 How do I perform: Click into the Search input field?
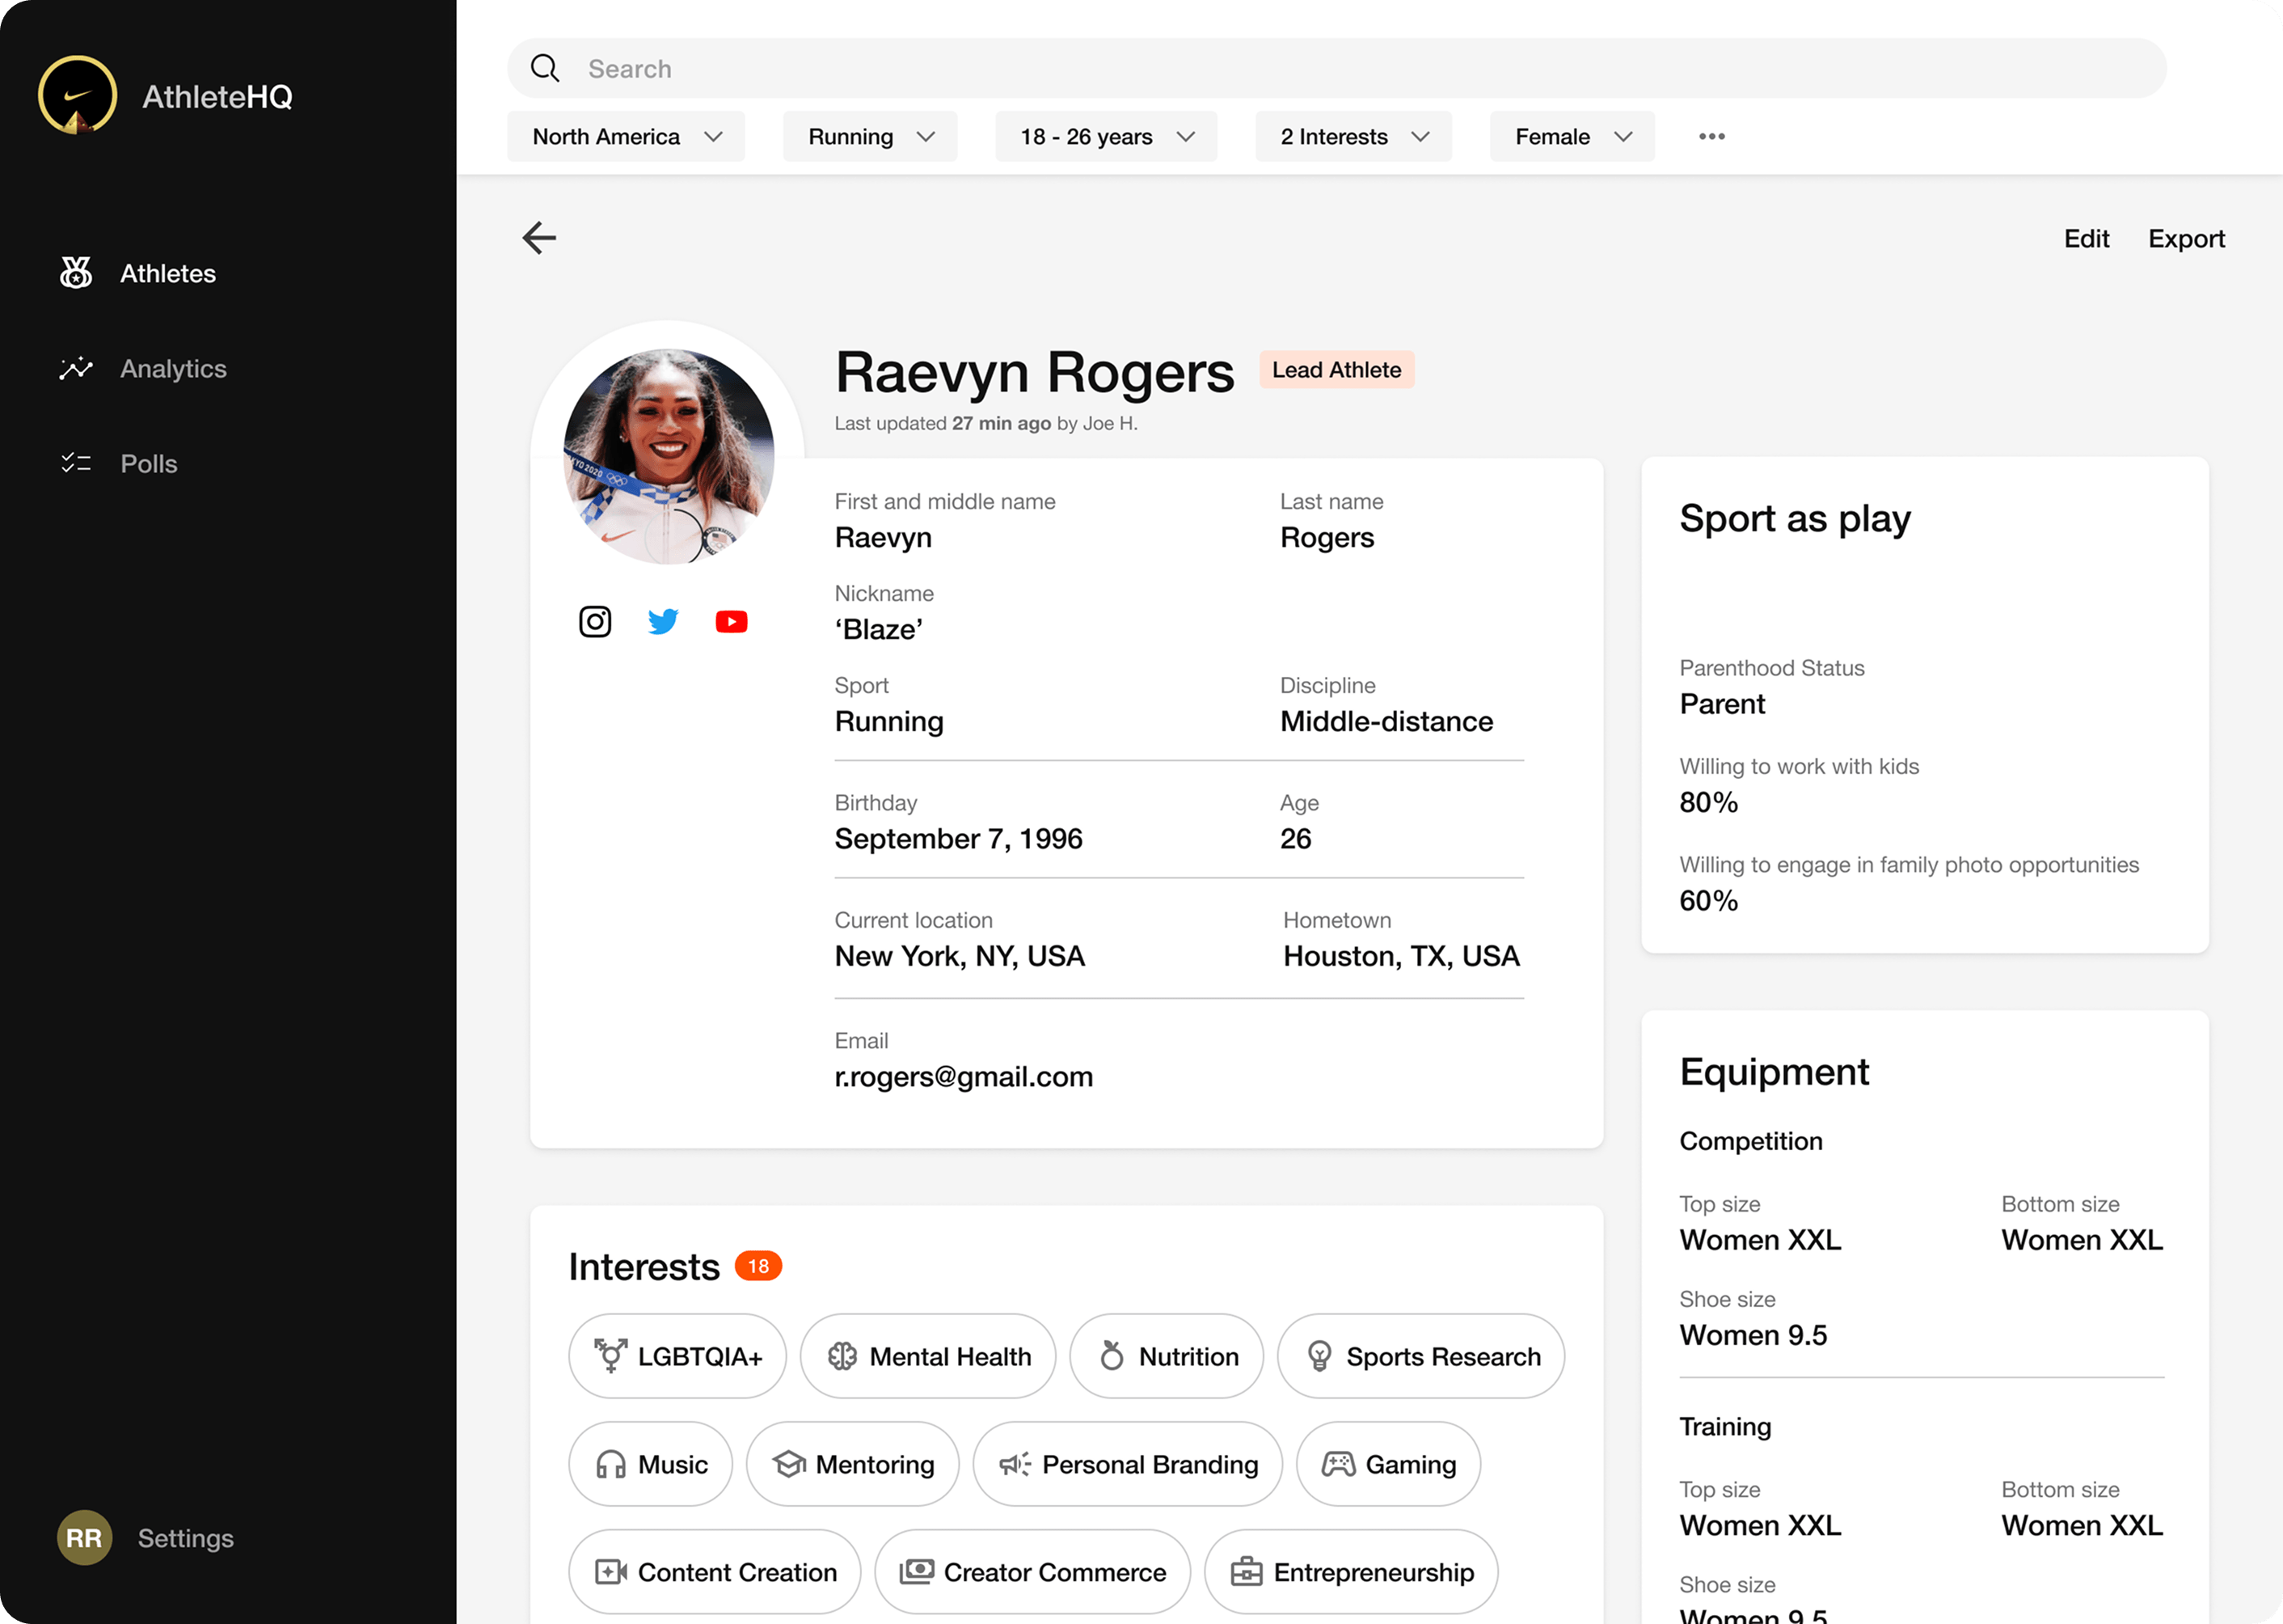tap(1336, 68)
